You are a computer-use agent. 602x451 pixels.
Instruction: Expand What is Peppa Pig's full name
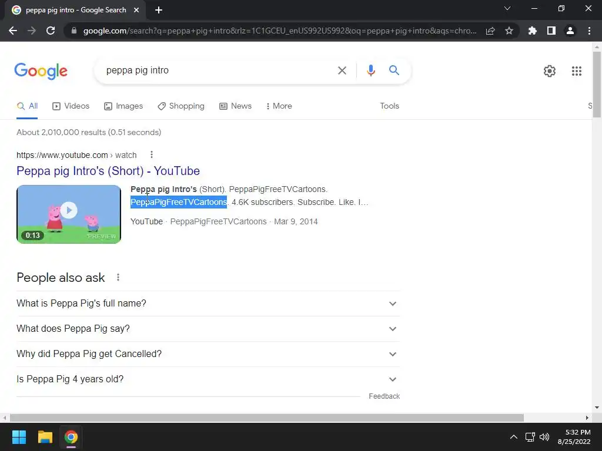coord(208,304)
